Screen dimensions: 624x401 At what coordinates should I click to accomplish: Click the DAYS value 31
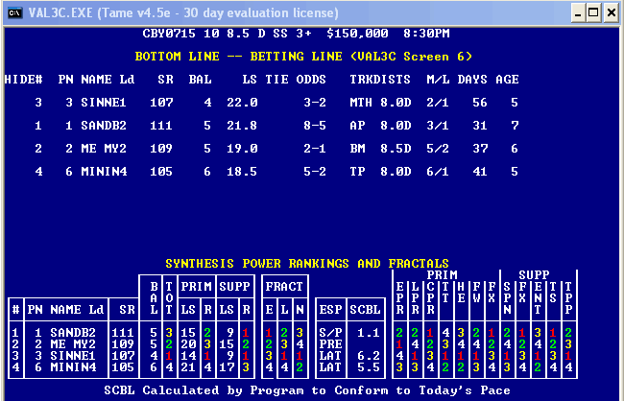coord(480,126)
